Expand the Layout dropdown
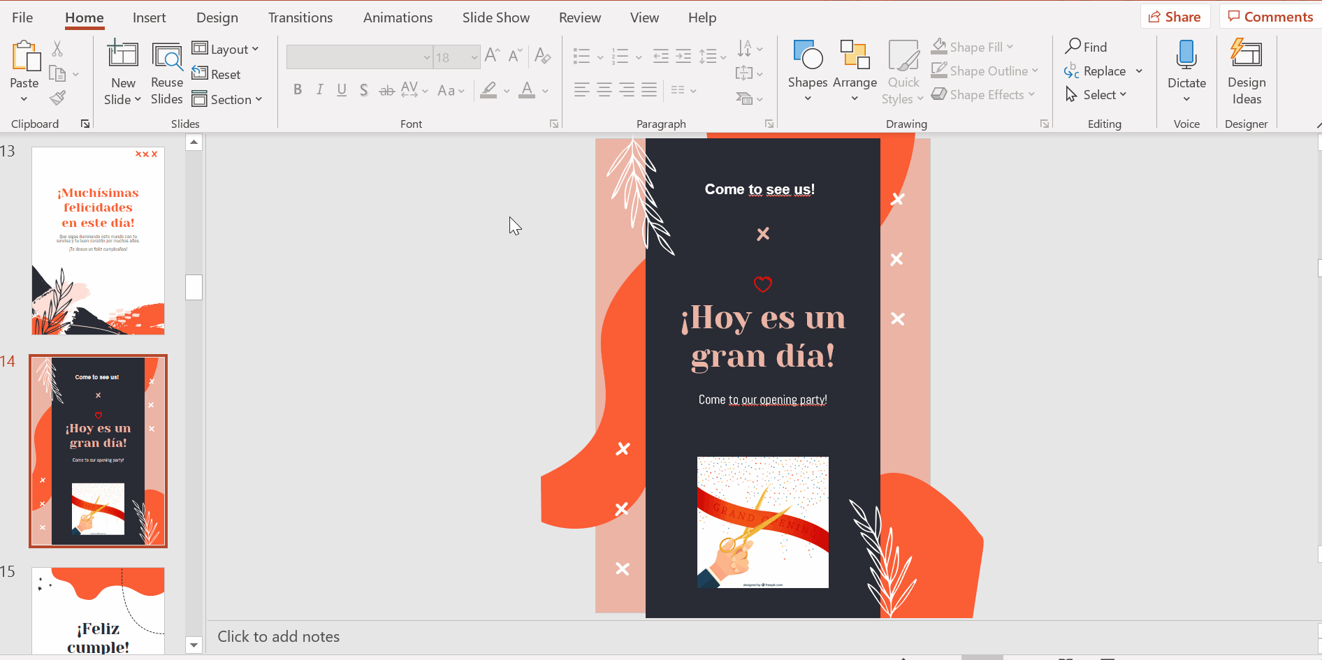 click(x=226, y=49)
